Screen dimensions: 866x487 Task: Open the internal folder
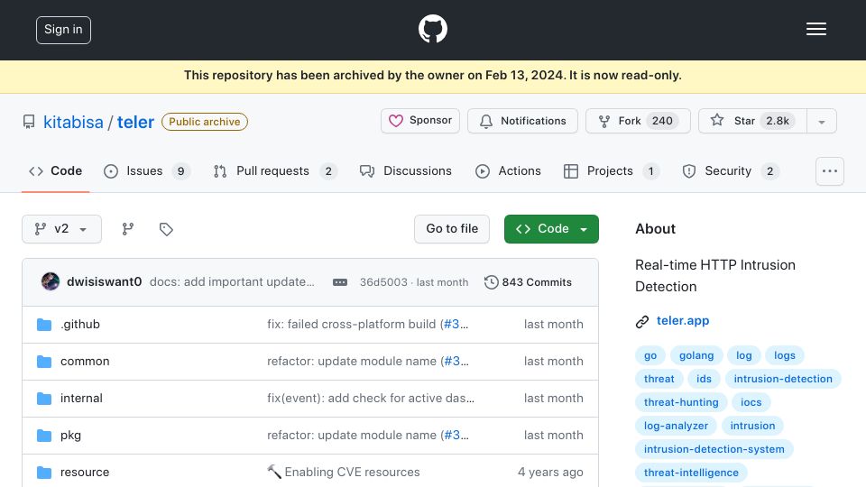(x=81, y=398)
